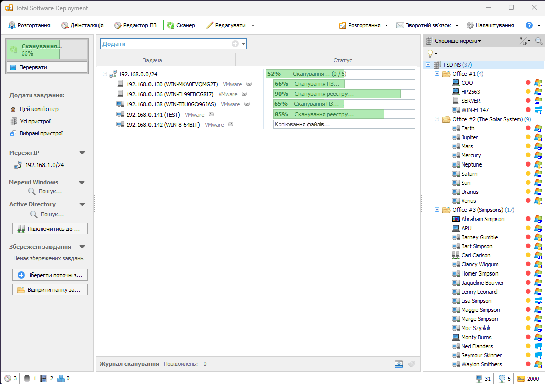Collapse the 'Мережі IP' section
545x384 pixels.
point(82,153)
